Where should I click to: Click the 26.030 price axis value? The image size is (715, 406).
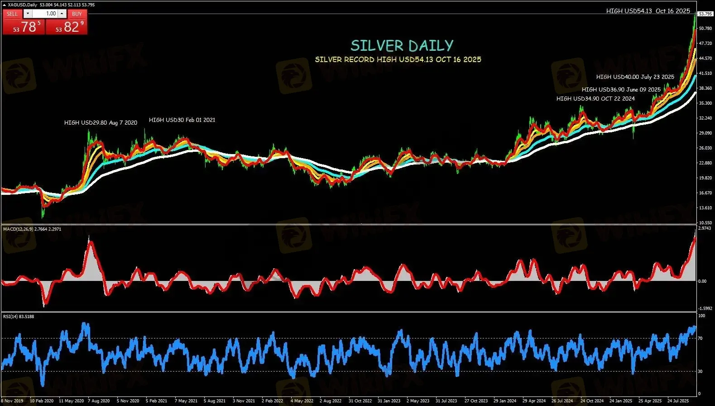pos(705,148)
